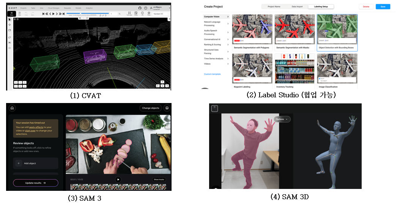
Task: Enter Fullscreen mode in CVAT
Action: pos(129,14)
